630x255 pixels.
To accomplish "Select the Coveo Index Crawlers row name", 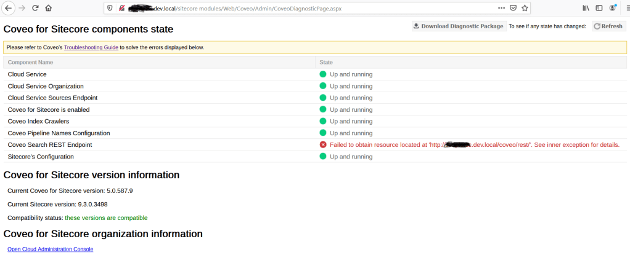I will (39, 121).
